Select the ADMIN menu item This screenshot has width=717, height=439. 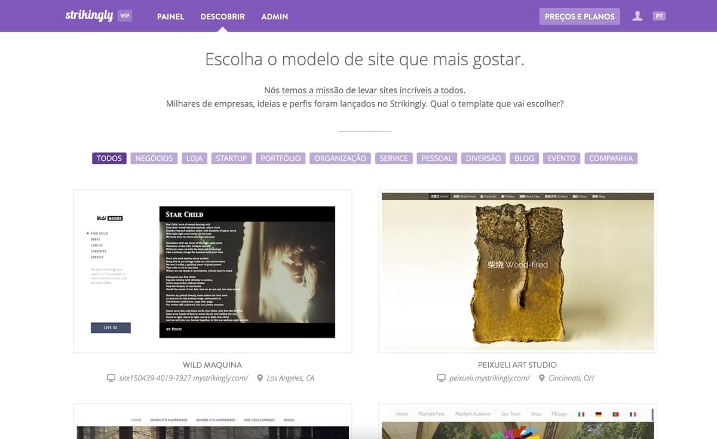[x=274, y=16]
